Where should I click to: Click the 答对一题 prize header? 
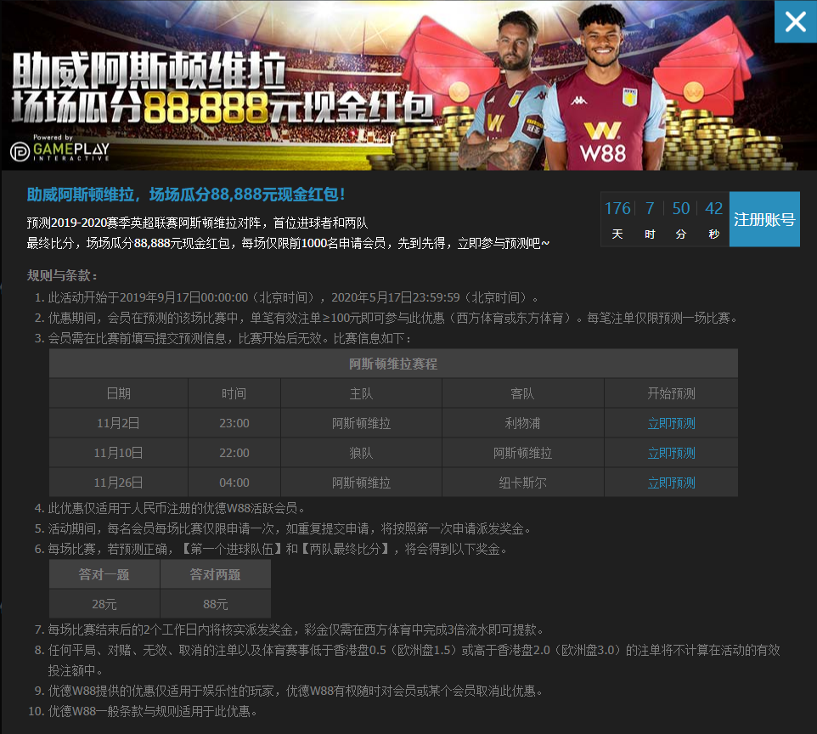[104, 574]
